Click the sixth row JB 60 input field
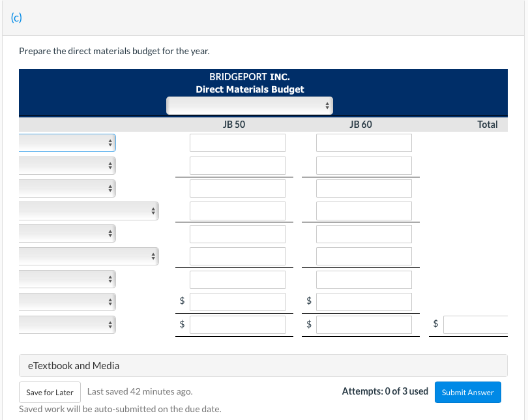This screenshot has height=420, width=528. tap(364, 256)
